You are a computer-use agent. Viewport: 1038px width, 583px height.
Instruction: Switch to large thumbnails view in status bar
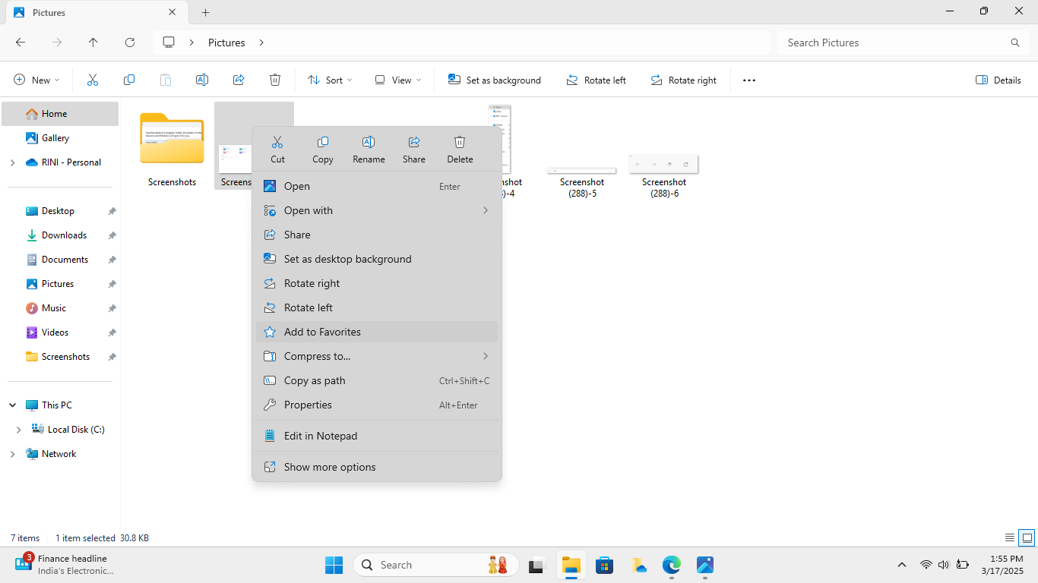click(1027, 538)
